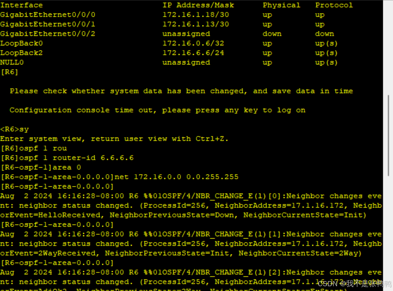Click the 'Please check whether system data' message
393x291 pixels.
coord(181,91)
